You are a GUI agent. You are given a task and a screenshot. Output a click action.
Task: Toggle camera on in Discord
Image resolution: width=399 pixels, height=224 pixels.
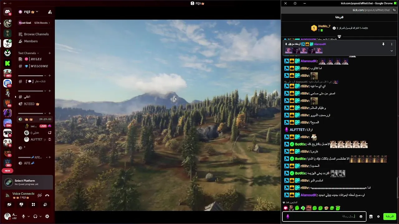coord(9,204)
